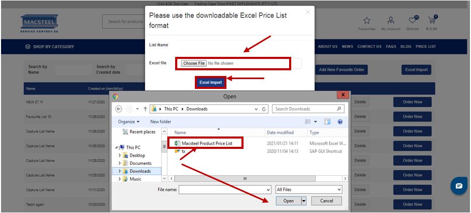Open My Account via person icon
The width and height of the screenshot is (471, 213).
pyautogui.click(x=391, y=21)
